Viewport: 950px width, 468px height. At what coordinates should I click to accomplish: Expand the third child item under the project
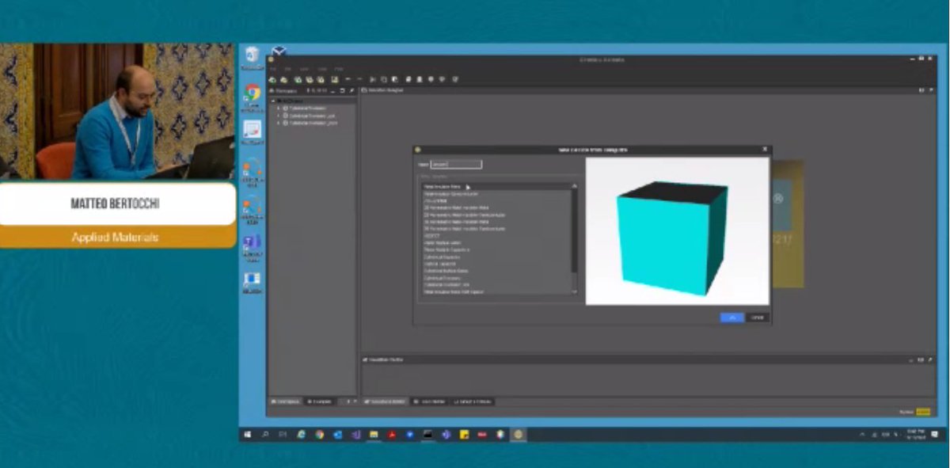tap(279, 123)
